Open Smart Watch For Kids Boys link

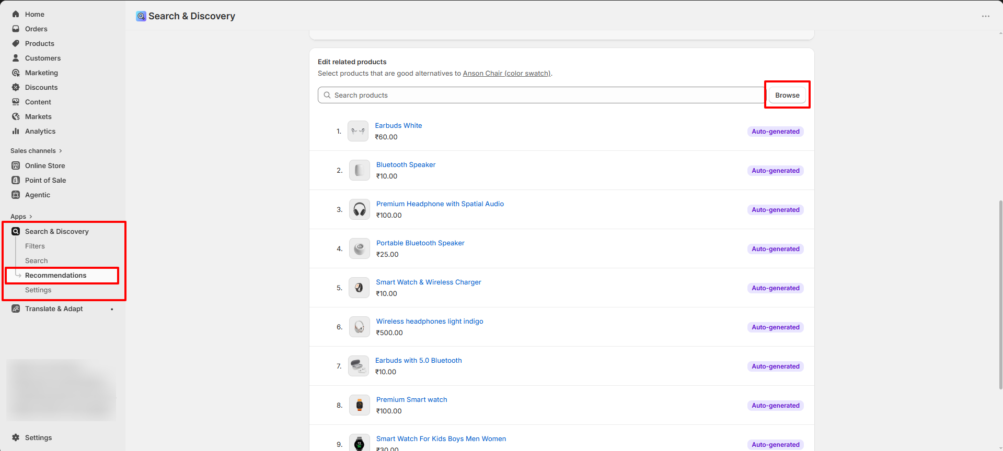[441, 438]
